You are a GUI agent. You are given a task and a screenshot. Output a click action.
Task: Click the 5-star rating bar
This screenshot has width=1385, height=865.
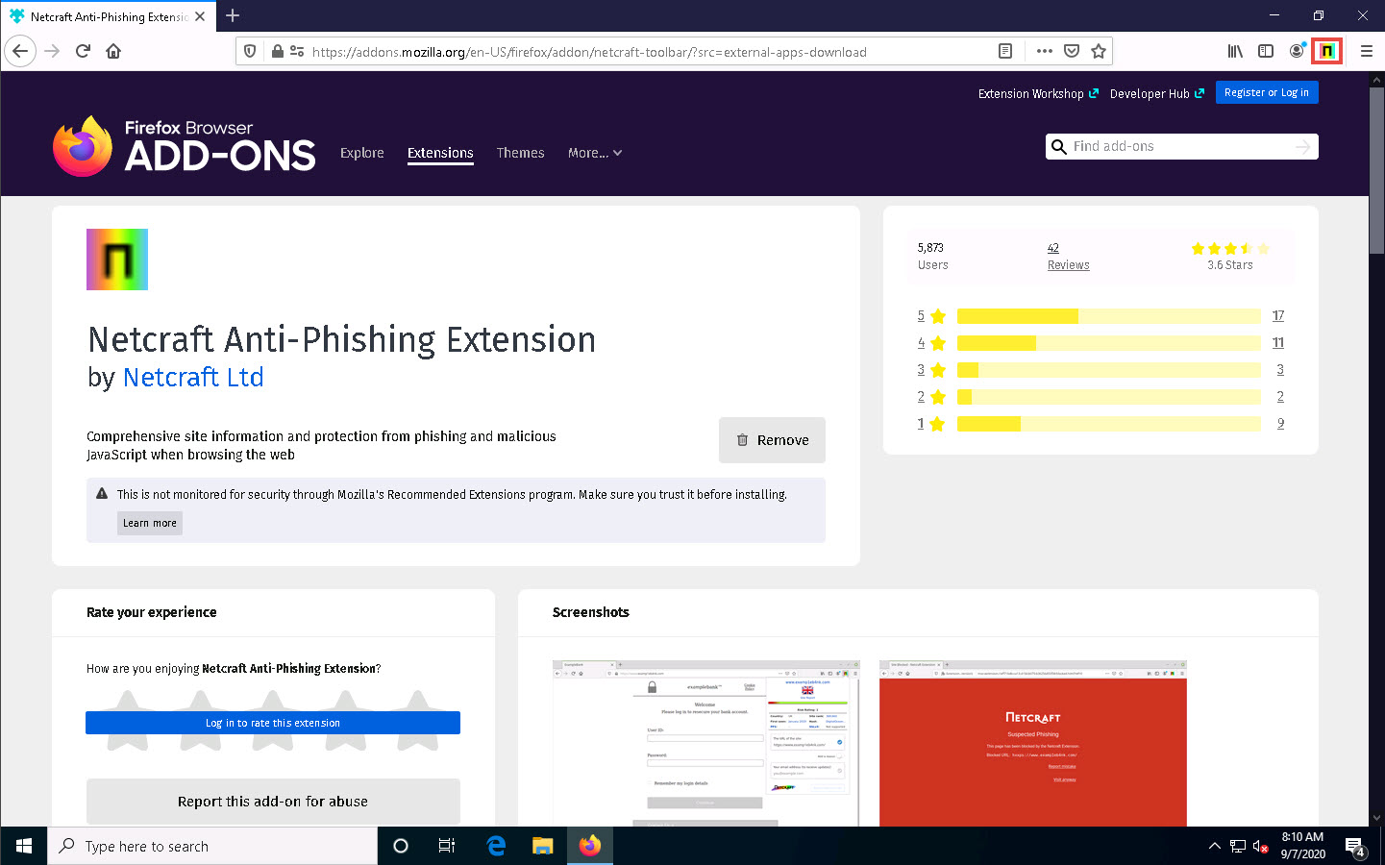pyautogui.click(x=1109, y=316)
